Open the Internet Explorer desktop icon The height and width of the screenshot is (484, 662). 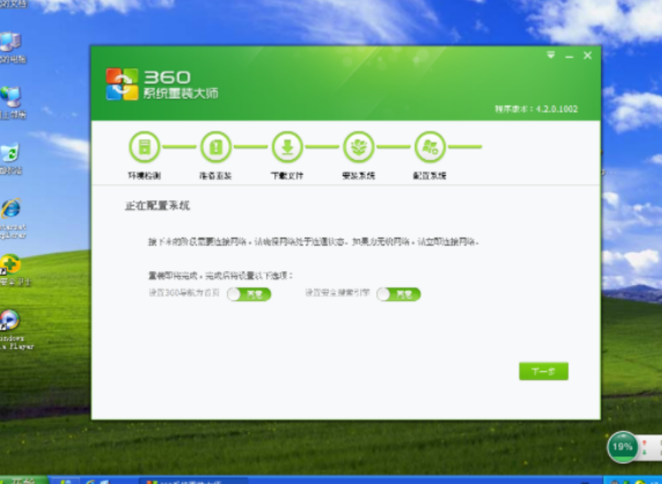pos(12,218)
